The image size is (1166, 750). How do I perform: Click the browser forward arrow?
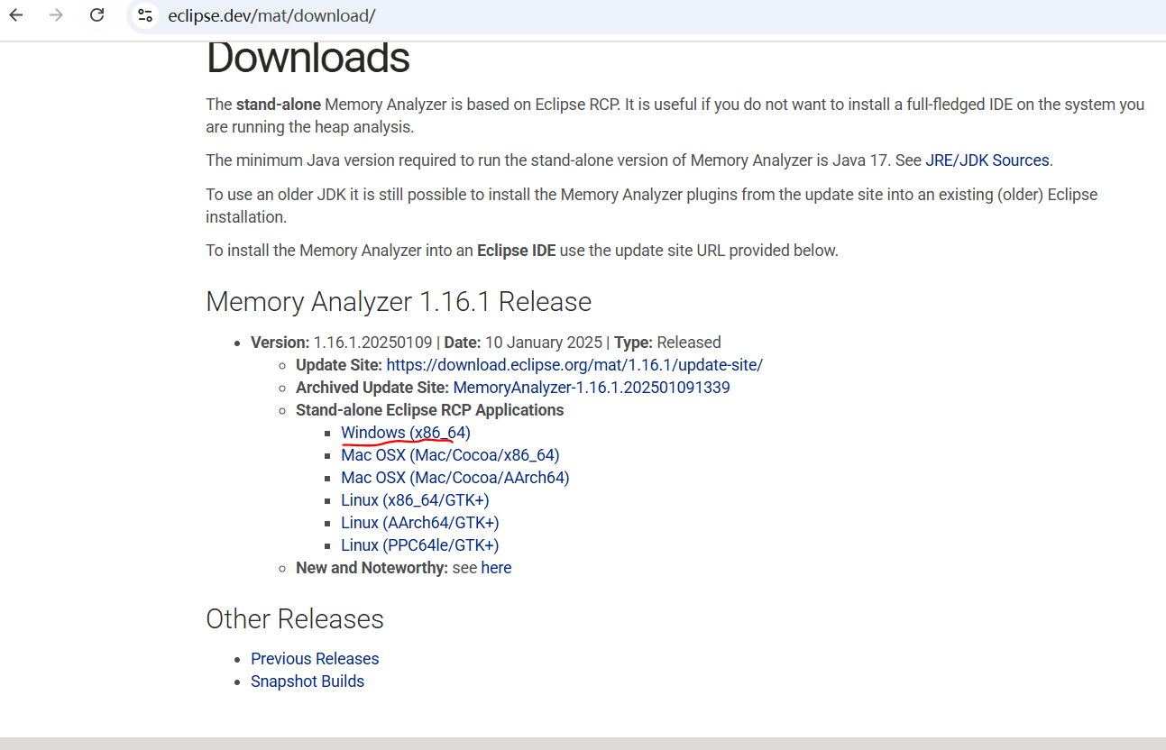[57, 15]
